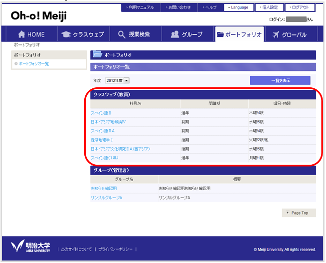
Task: Click the Oh-o! Meiji site logo
Action: 39,16
